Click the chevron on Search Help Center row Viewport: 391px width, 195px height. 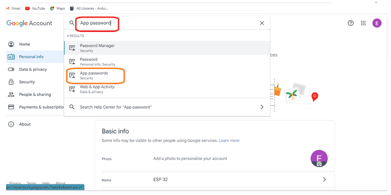tap(262, 107)
